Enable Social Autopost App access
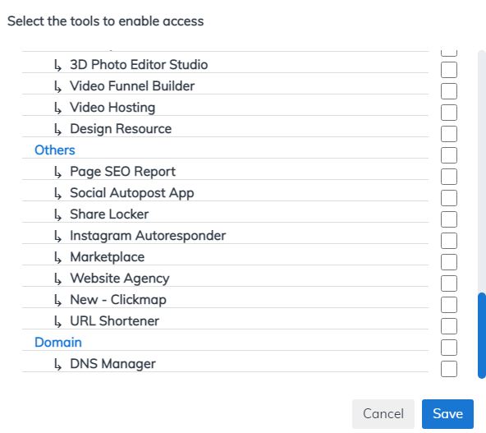Image resolution: width=486 pixels, height=433 pixels. coord(449,198)
